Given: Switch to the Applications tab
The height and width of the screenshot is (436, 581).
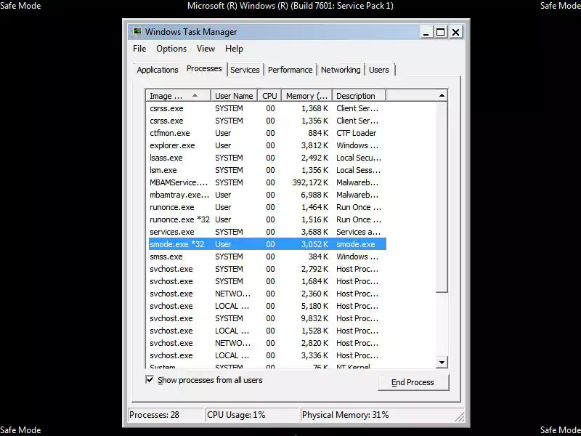Looking at the screenshot, I should point(158,70).
